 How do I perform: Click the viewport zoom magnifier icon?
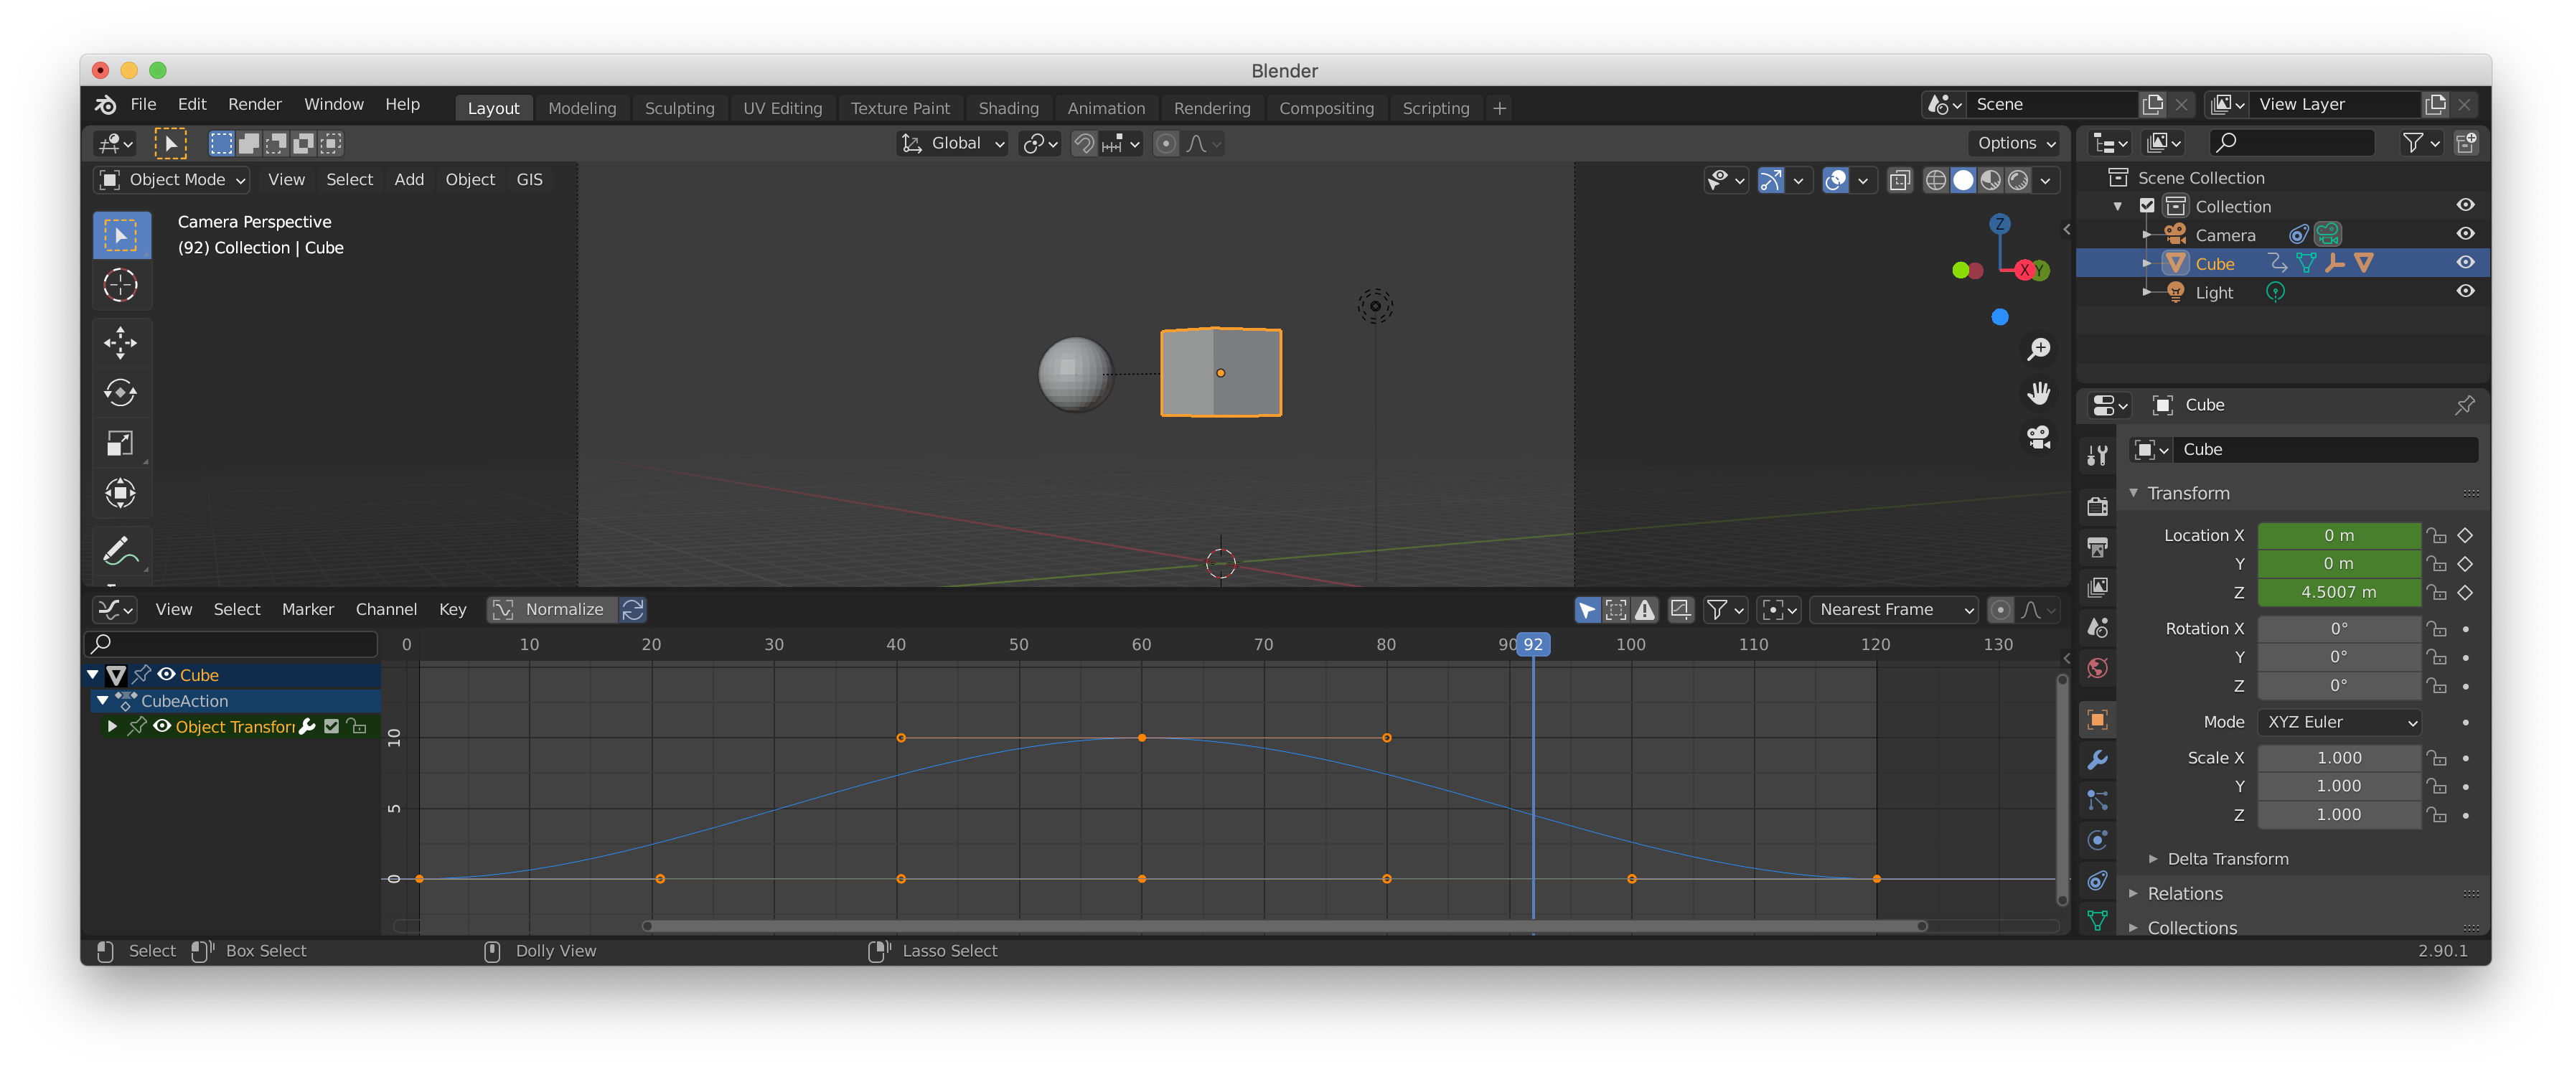coord(2038,349)
